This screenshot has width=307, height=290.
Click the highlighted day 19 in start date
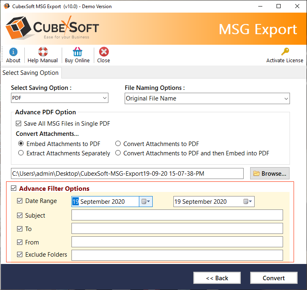pos(76,202)
